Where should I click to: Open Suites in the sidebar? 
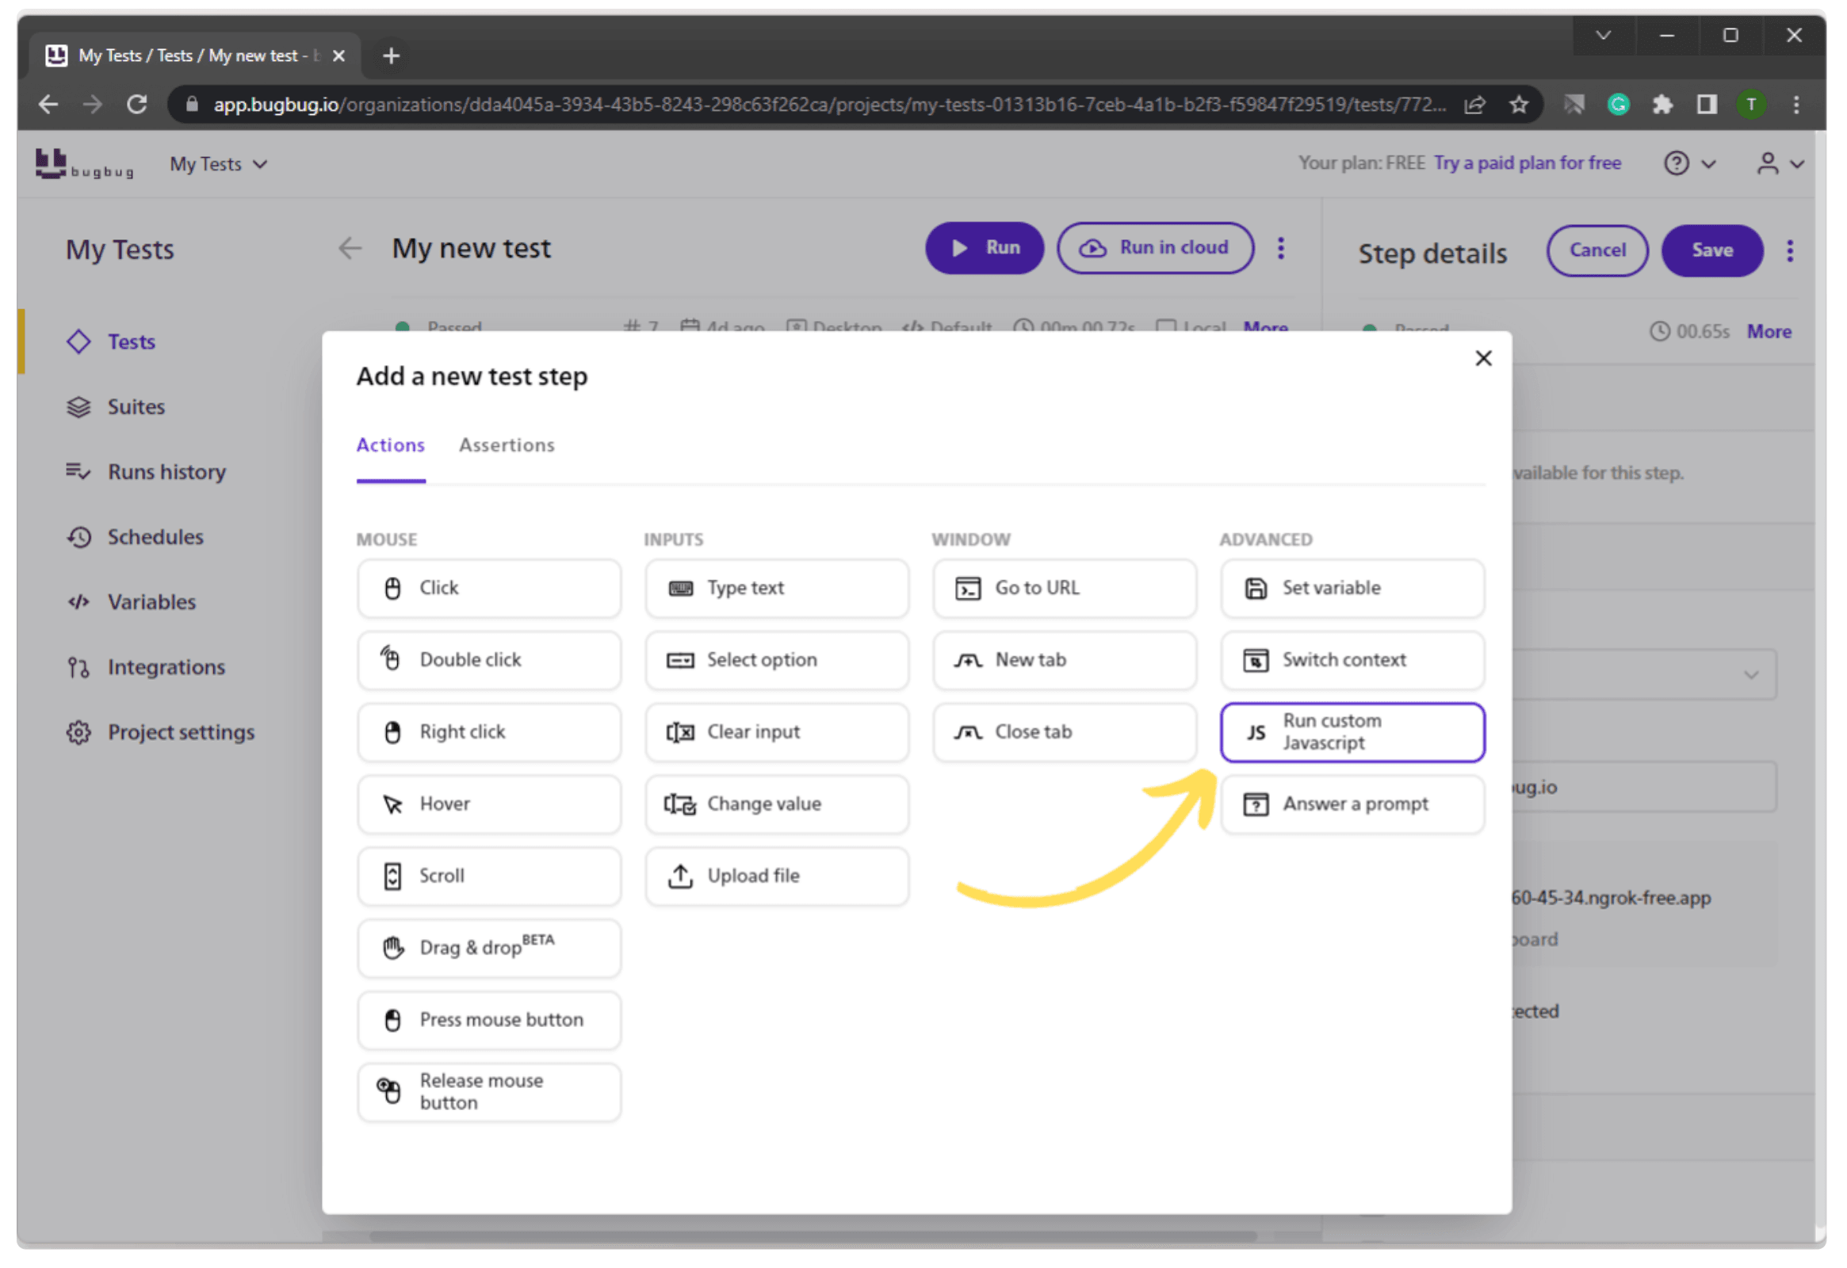click(x=136, y=407)
